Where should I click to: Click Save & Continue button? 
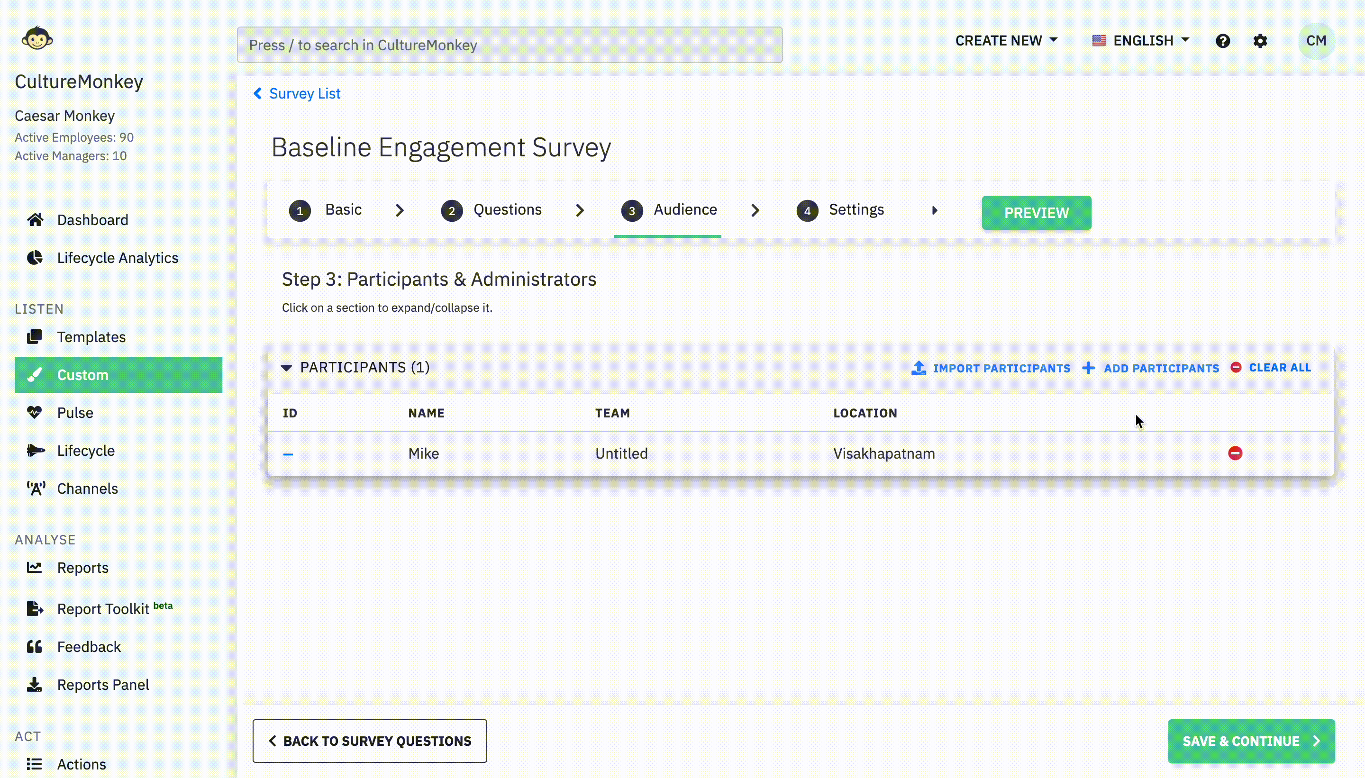pyautogui.click(x=1251, y=741)
